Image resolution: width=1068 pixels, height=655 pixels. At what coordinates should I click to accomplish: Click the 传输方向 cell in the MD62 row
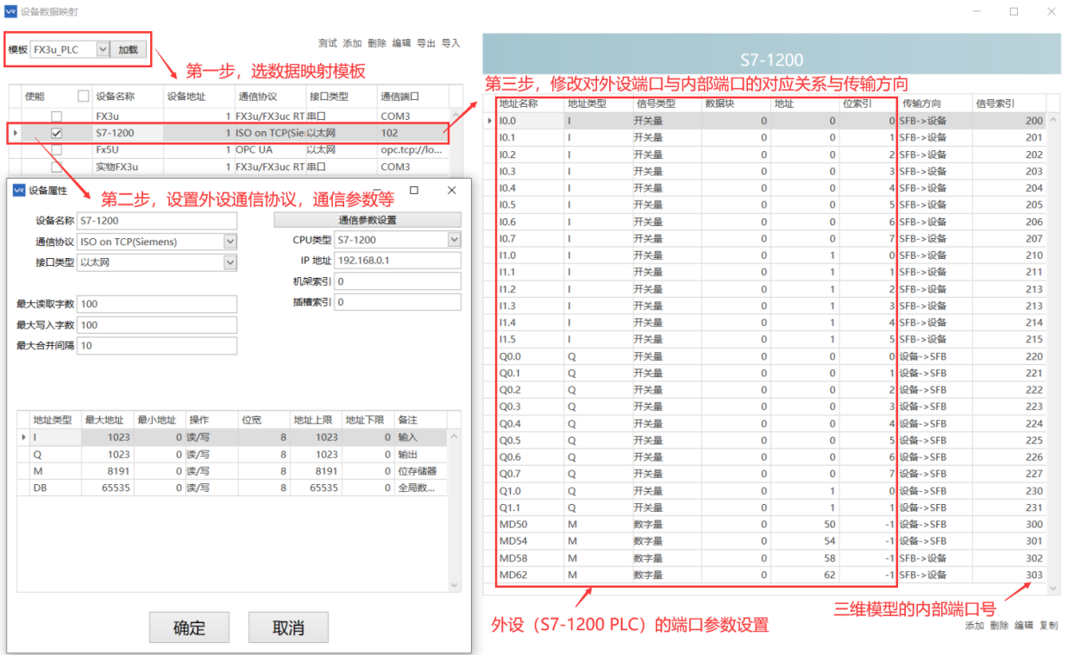(934, 575)
